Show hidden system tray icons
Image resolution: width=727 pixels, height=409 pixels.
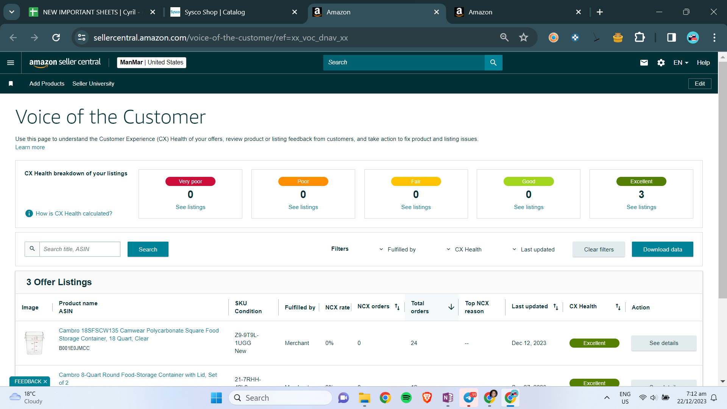(607, 398)
